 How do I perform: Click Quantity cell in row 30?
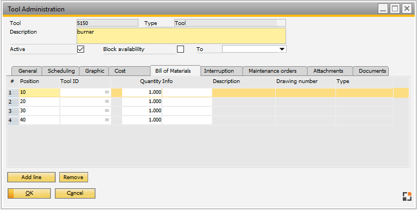point(142,111)
